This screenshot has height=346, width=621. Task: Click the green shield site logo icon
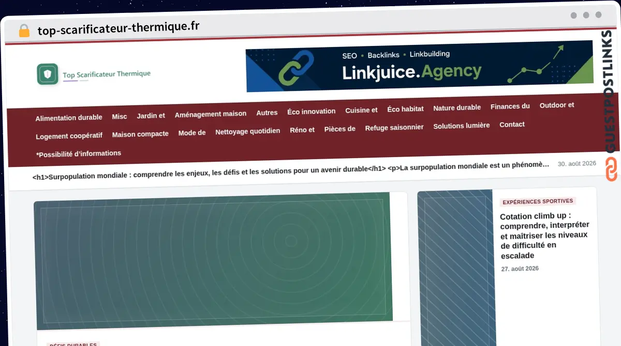click(48, 74)
